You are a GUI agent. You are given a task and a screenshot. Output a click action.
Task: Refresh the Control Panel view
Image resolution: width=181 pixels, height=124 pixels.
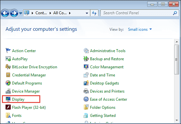coord(94,13)
